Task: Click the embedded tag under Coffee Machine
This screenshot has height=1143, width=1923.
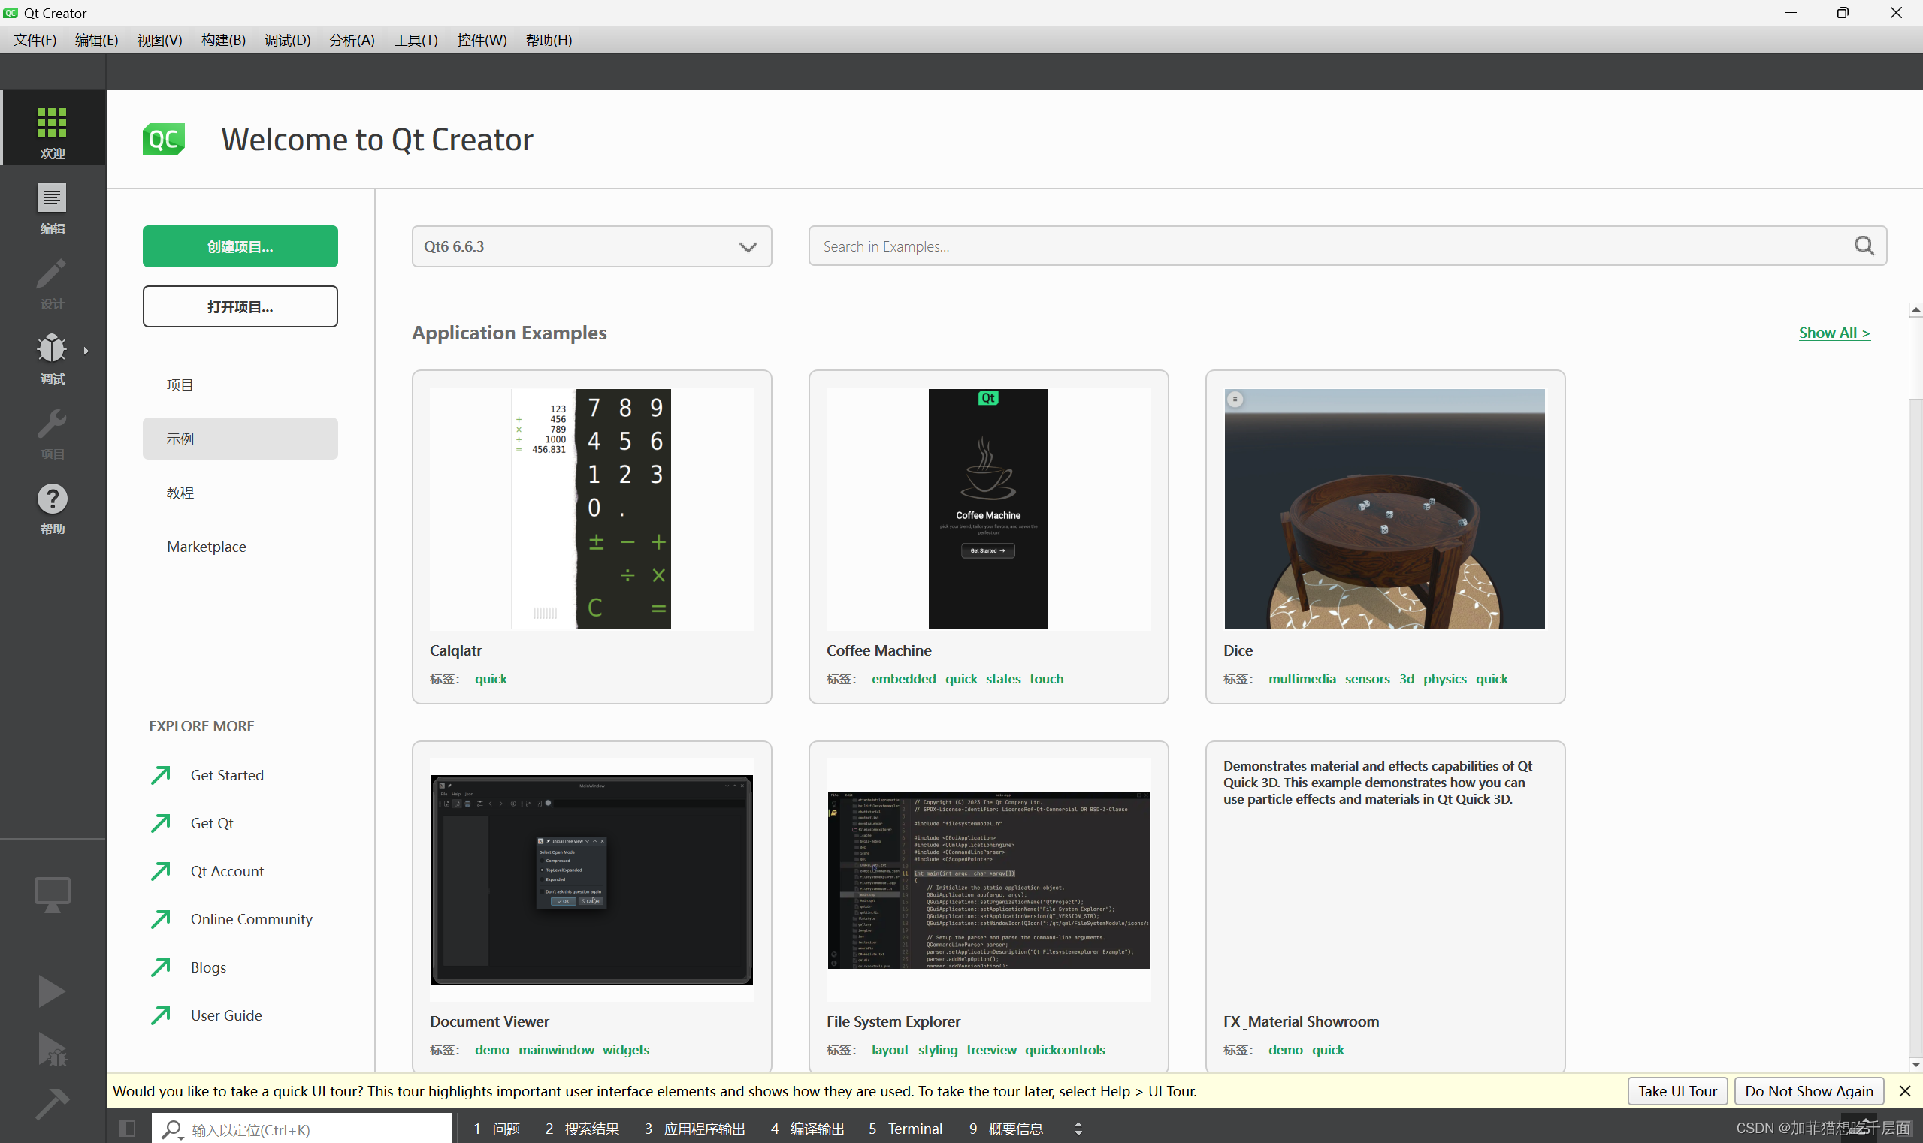Action: point(903,679)
